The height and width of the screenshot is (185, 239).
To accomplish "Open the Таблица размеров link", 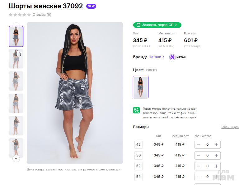I will [x=230, y=127].
